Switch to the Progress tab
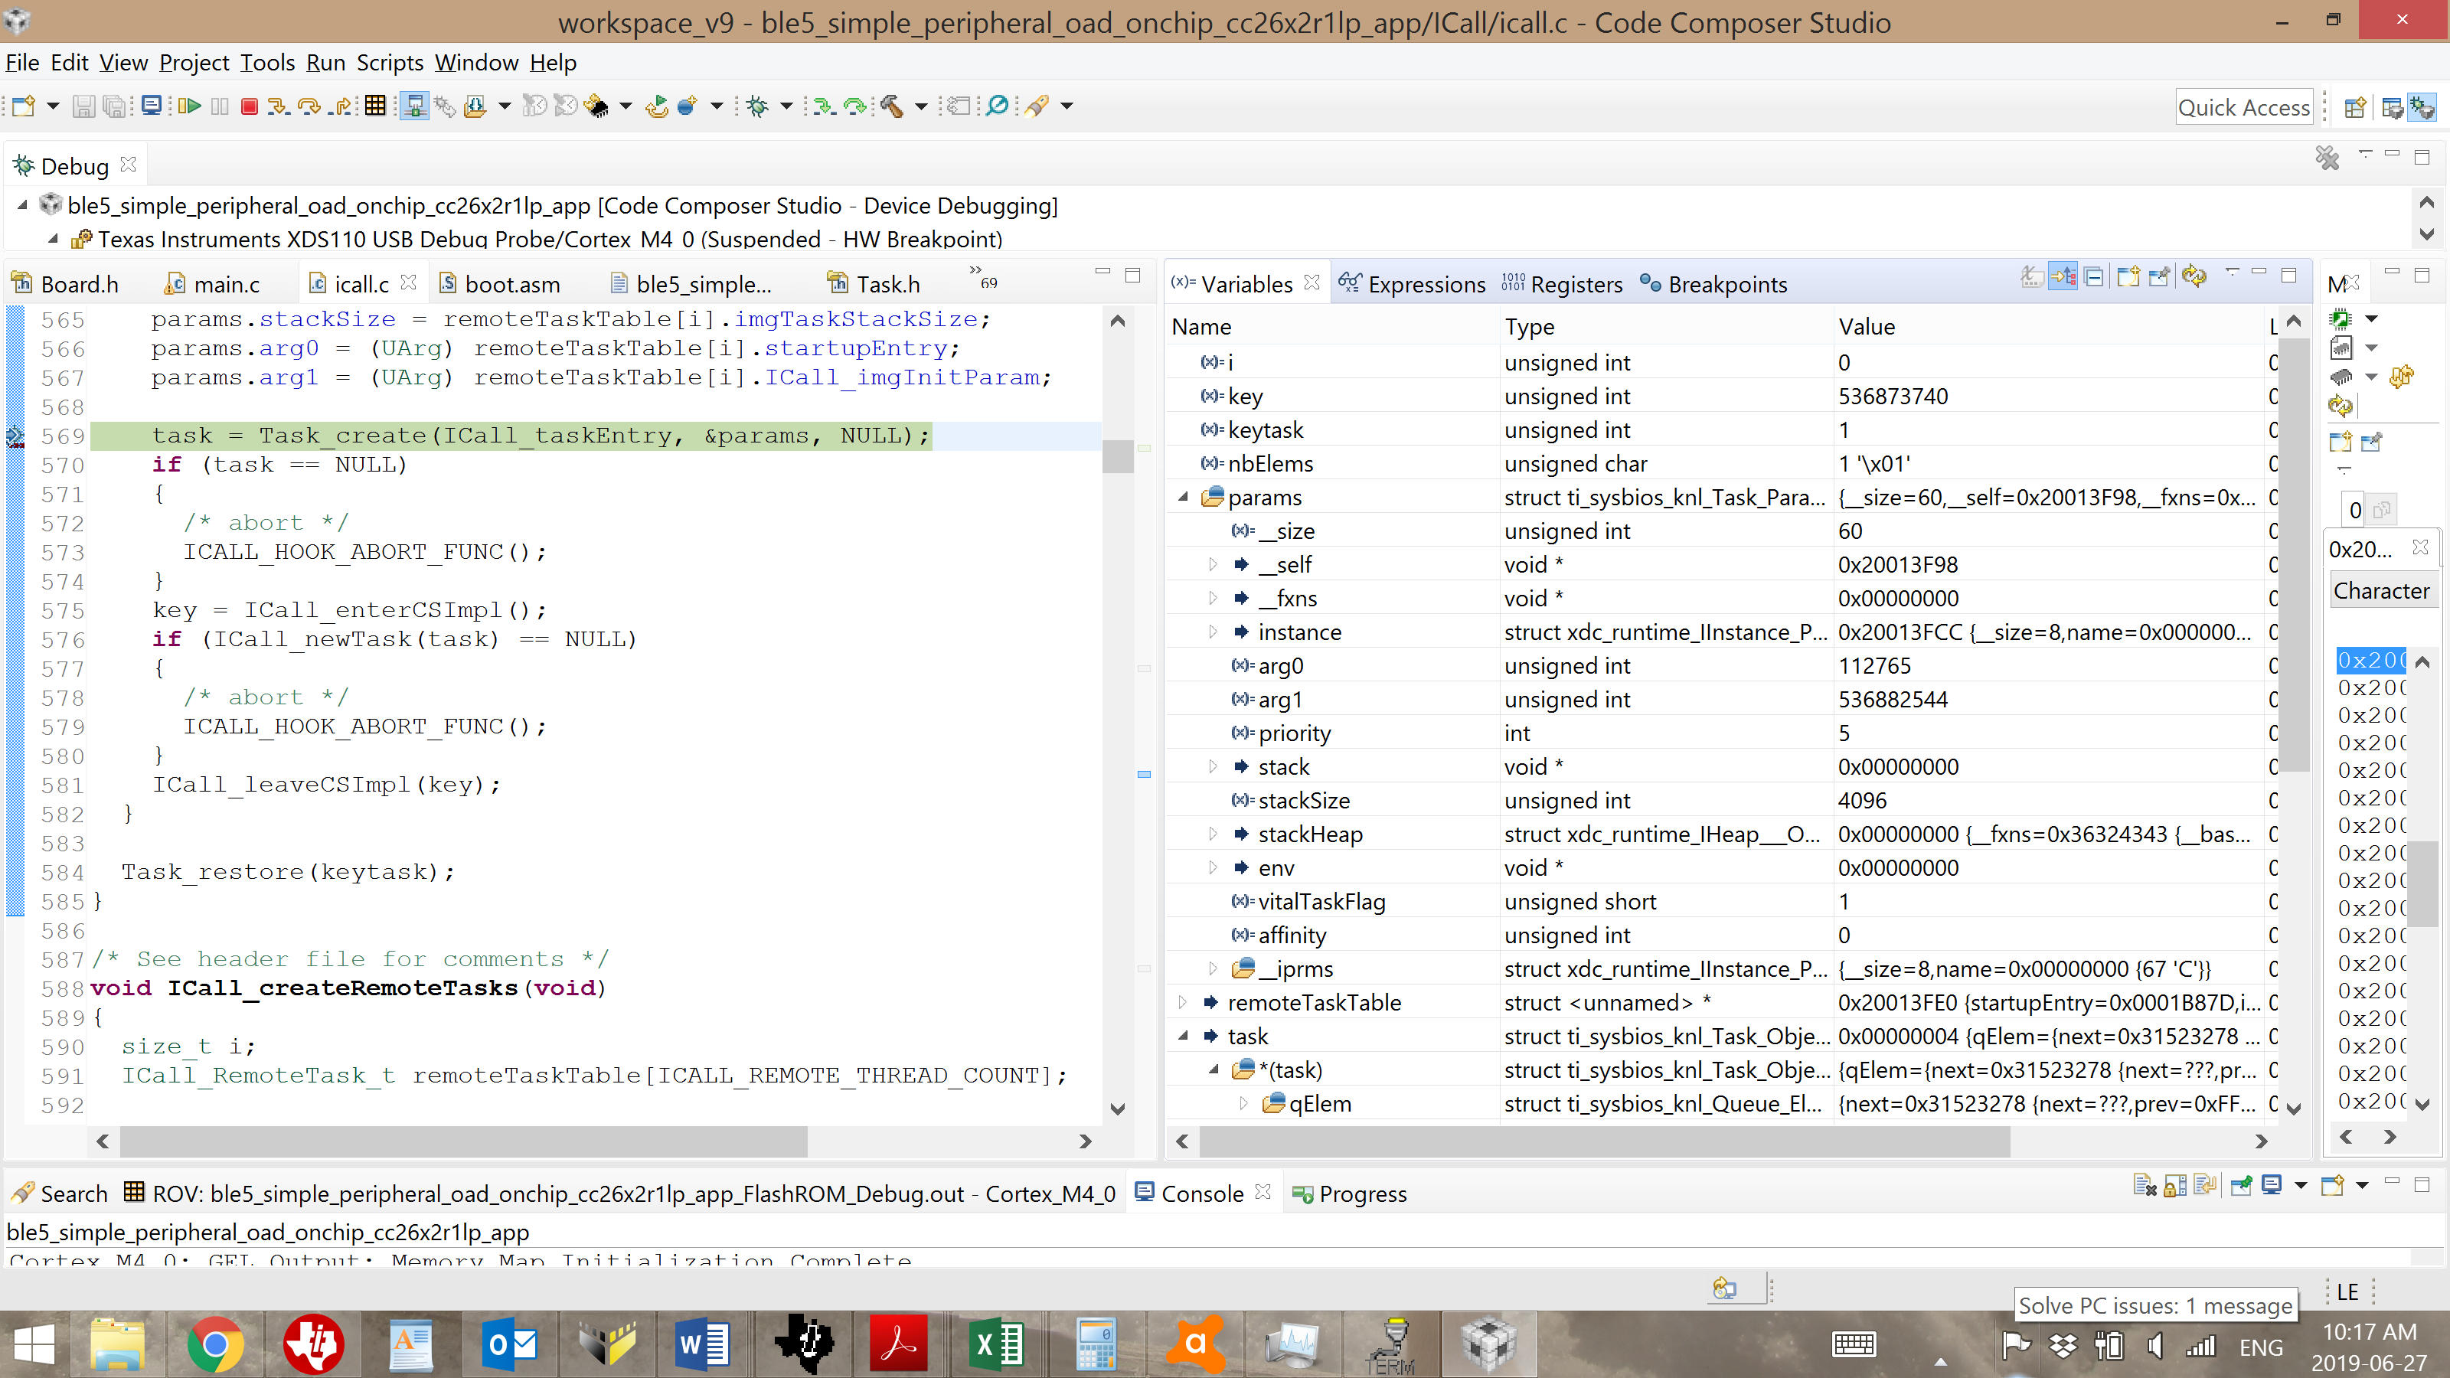This screenshot has height=1378, width=2450. [1348, 1194]
